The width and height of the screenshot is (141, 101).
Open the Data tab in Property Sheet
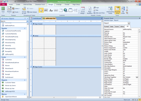pos(112,27)
